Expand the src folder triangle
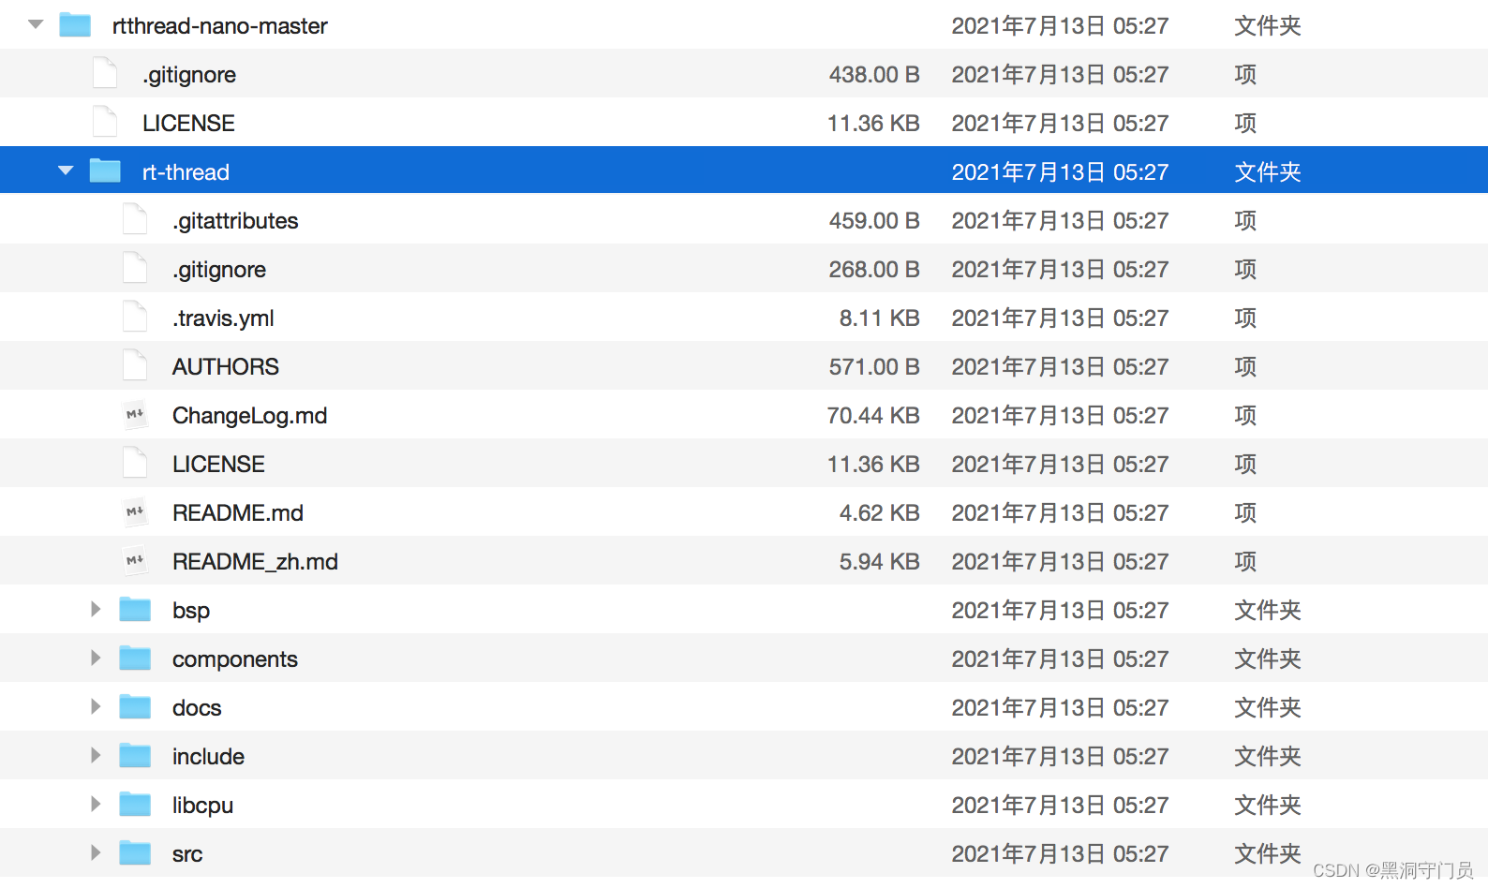 tap(96, 852)
